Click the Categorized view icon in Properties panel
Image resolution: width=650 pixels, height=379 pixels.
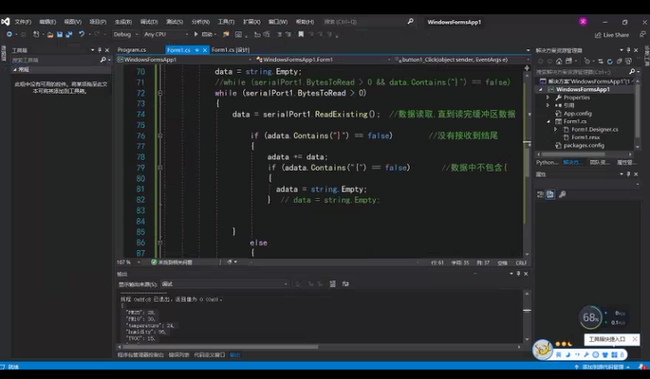point(540,194)
